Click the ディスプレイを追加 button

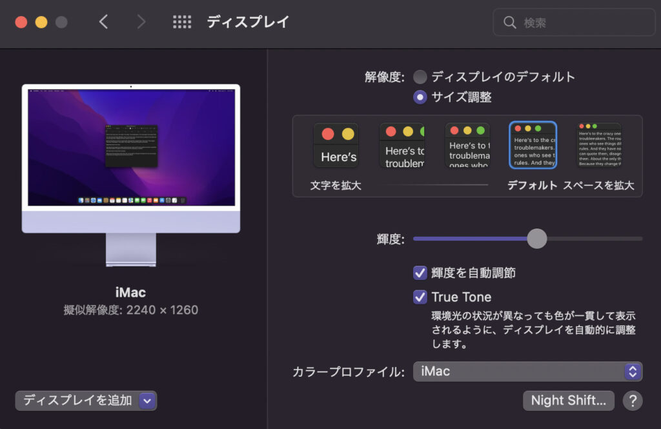click(x=86, y=401)
